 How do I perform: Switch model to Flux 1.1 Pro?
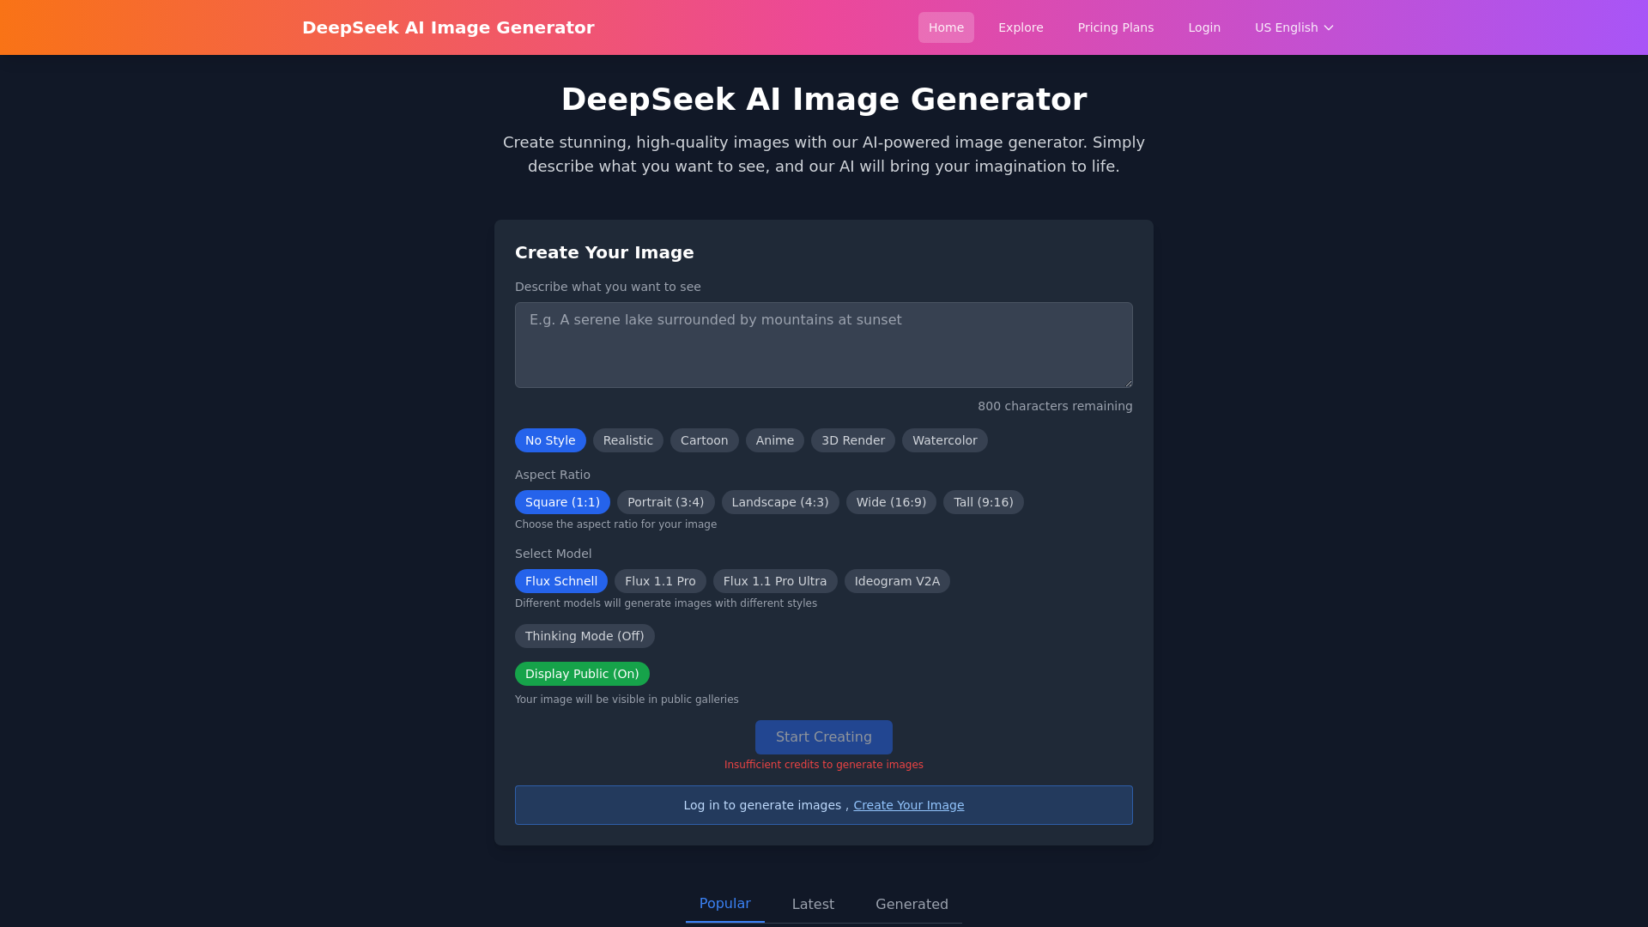tap(660, 581)
